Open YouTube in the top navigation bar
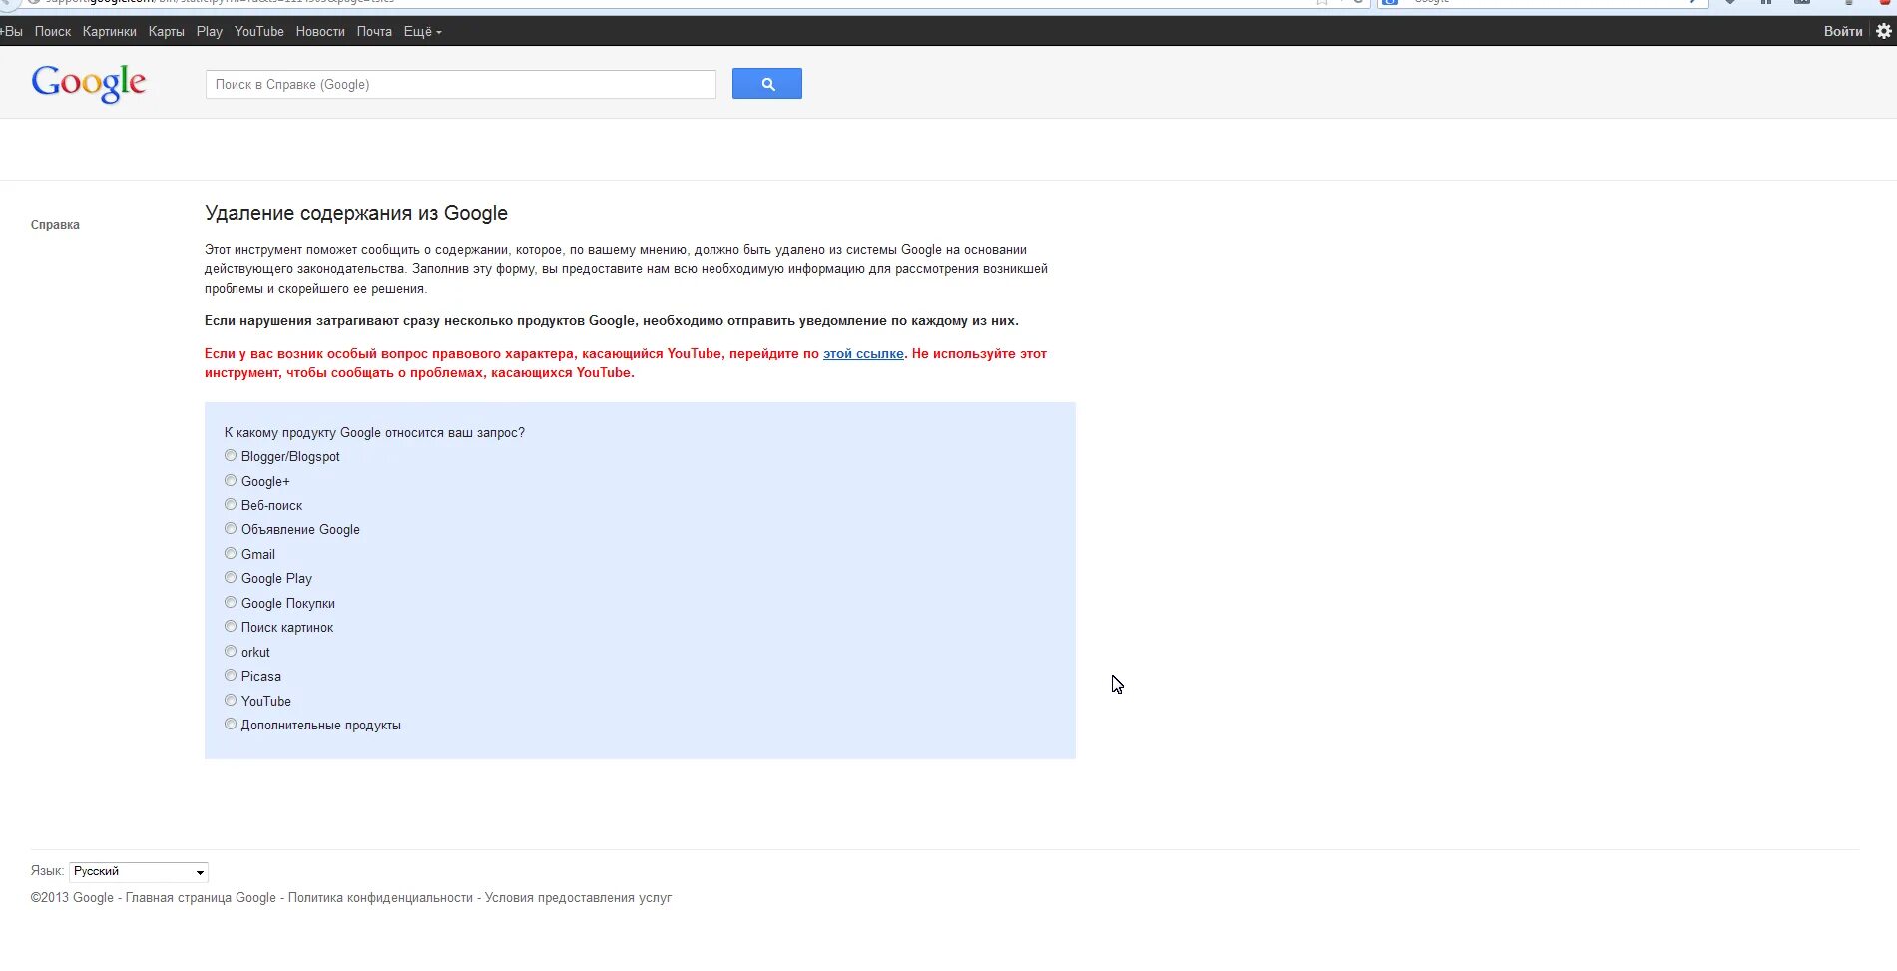The height and width of the screenshot is (971, 1897). (259, 32)
